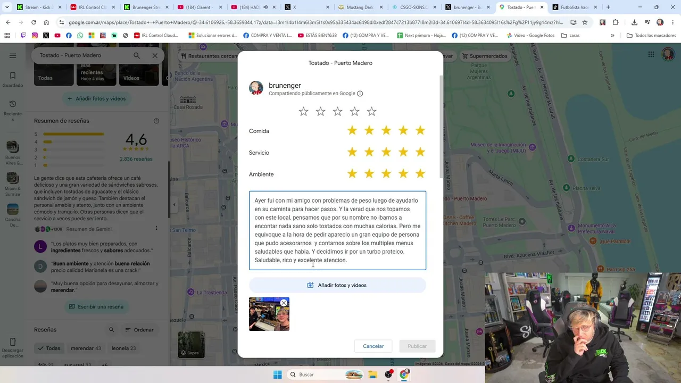Rate Comida with one star
The width and height of the screenshot is (681, 383).
pos(352,130)
